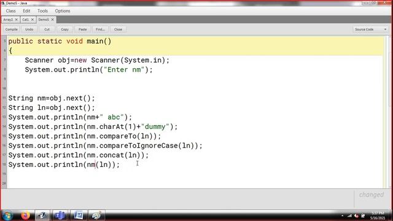Open BlueJ from the taskbar
The height and width of the screenshot is (221, 393).
click(x=42, y=215)
